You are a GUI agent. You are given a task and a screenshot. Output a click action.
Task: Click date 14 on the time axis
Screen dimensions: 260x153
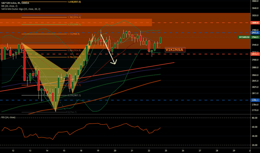point(47,151)
